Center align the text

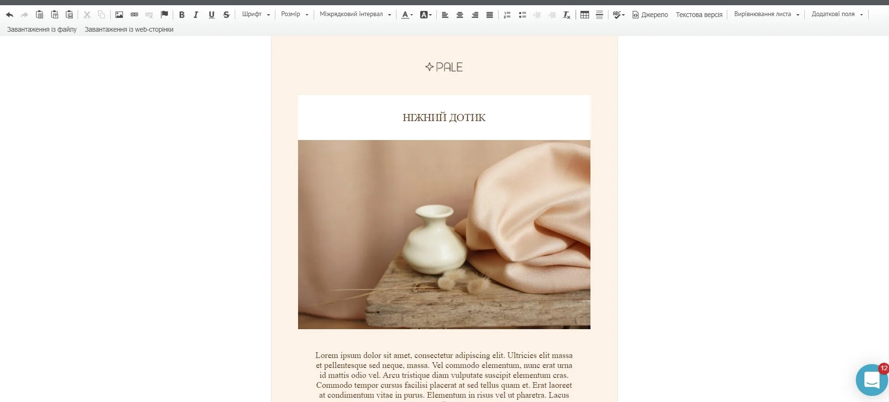click(459, 15)
